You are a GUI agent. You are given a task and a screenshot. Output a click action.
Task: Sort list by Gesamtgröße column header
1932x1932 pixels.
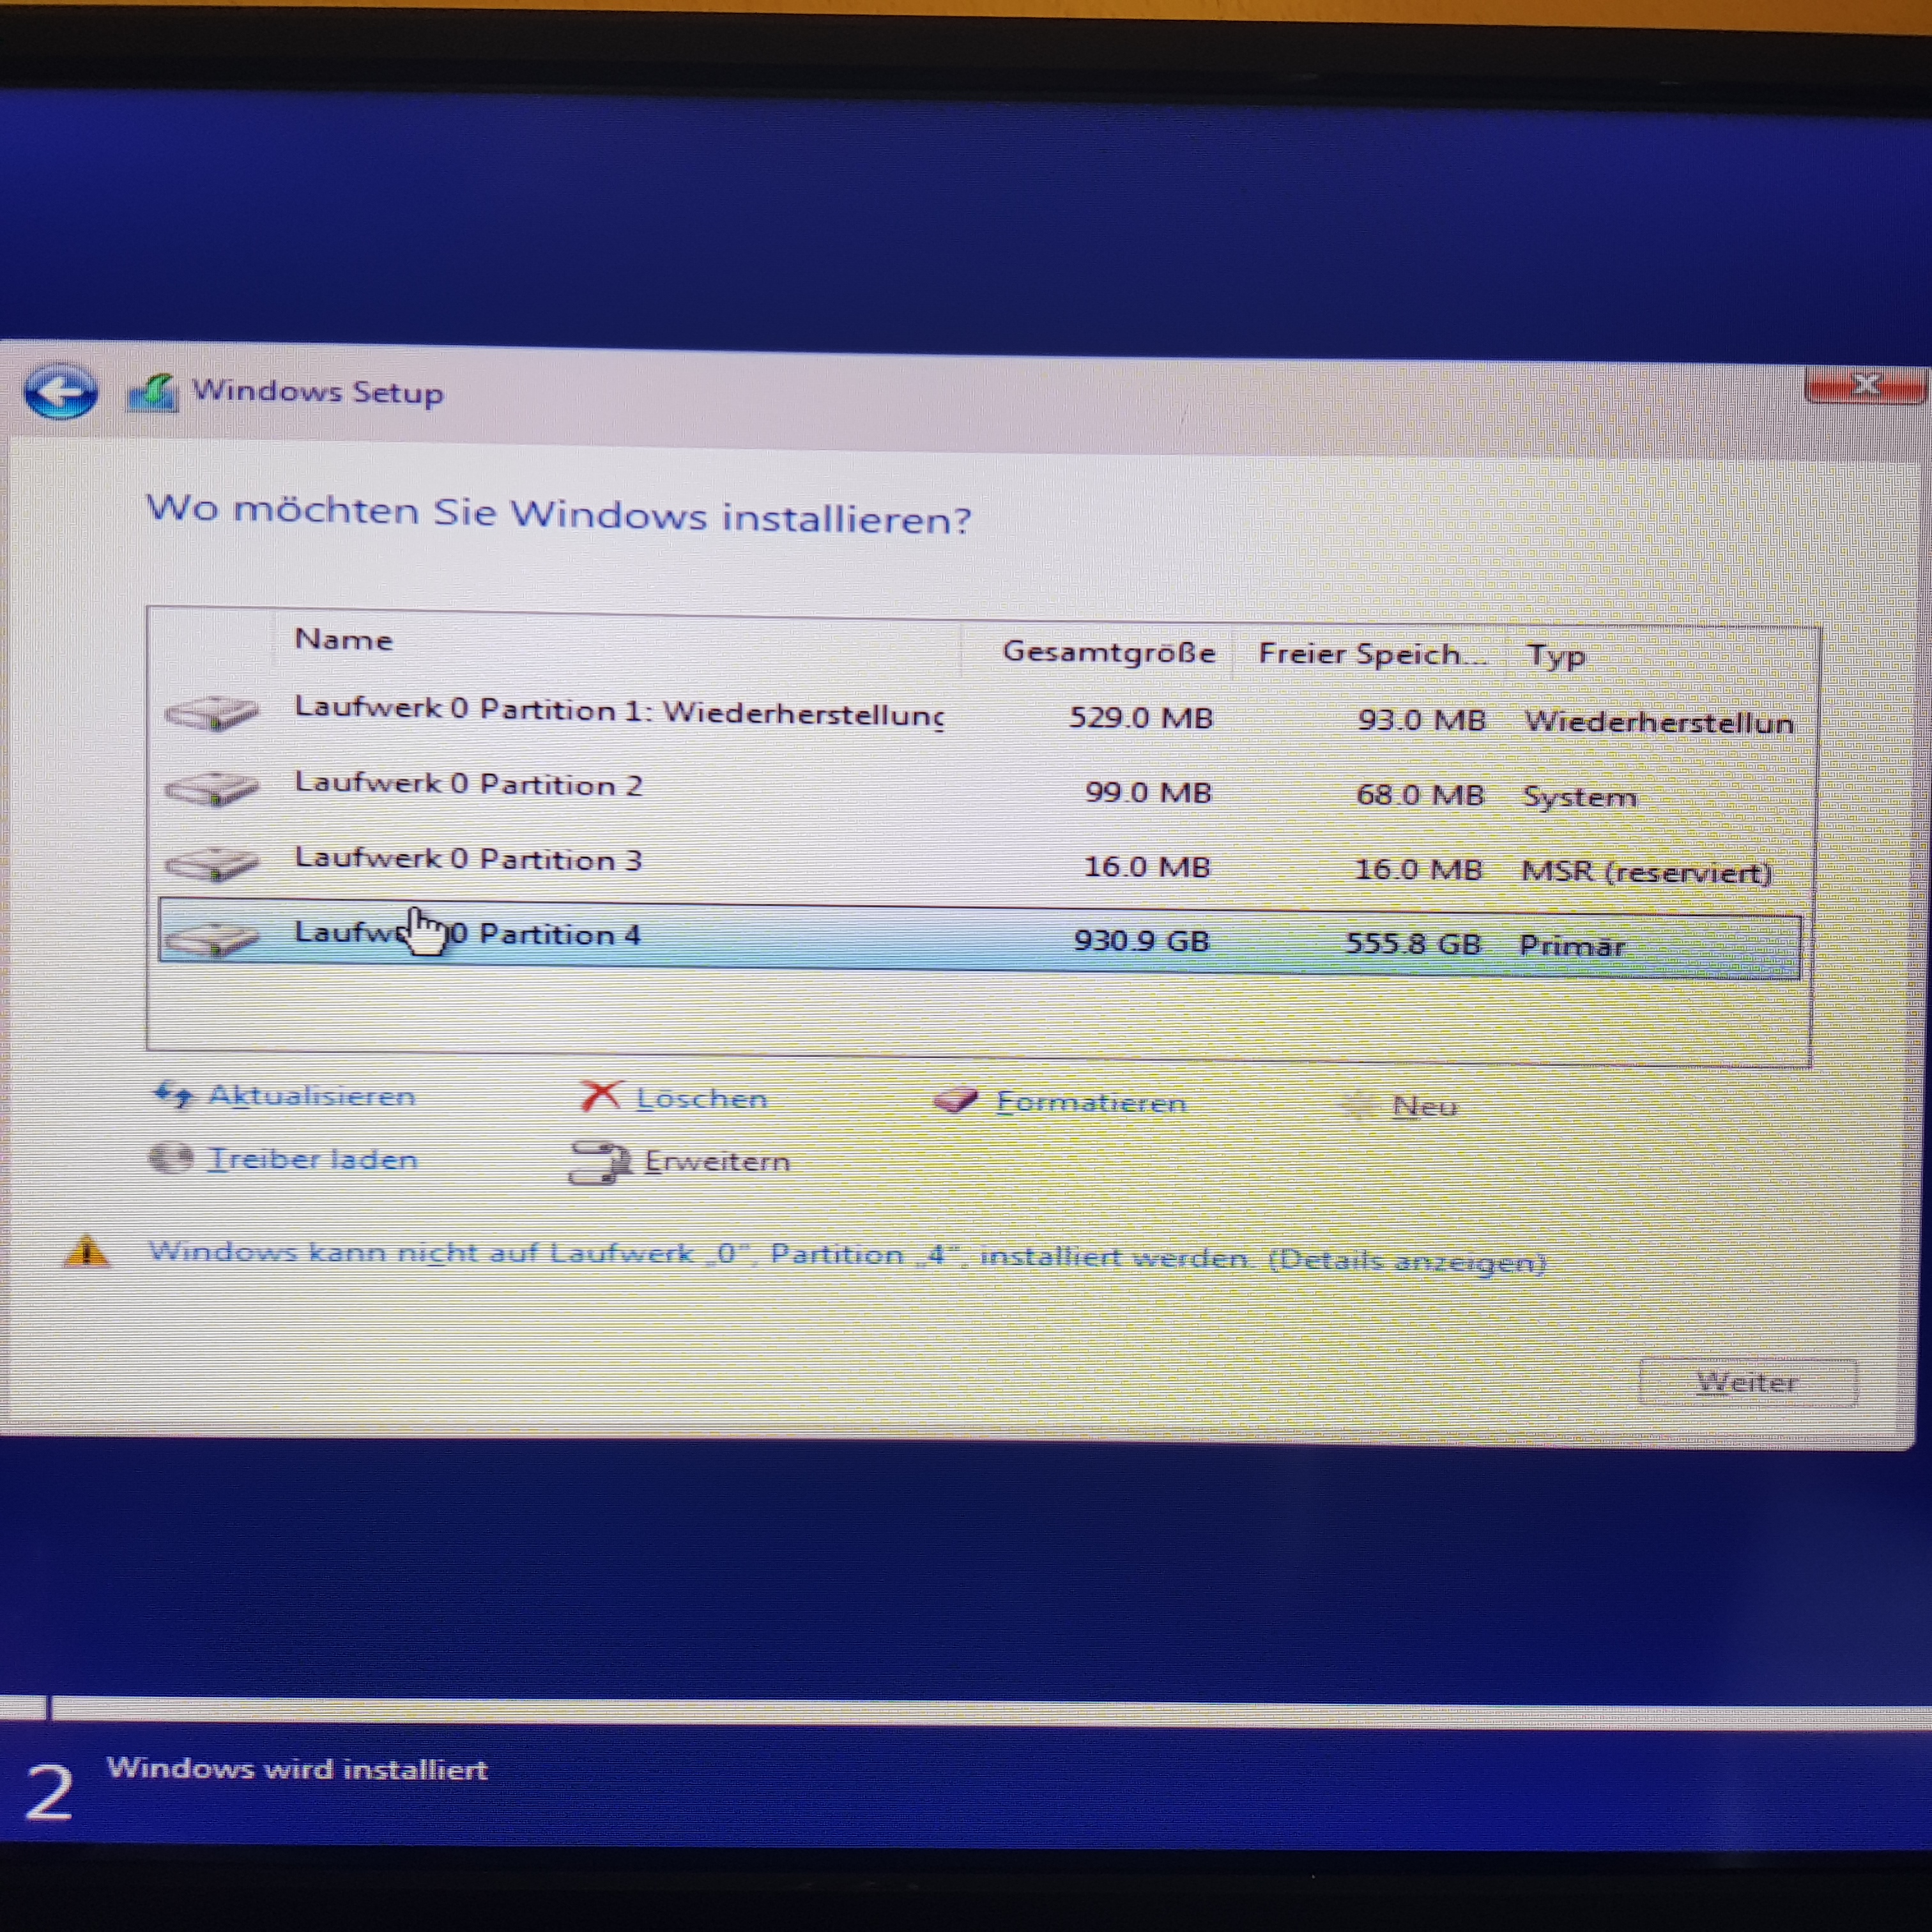point(1108,652)
